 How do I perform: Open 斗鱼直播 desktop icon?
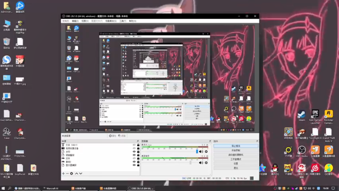pos(315,152)
